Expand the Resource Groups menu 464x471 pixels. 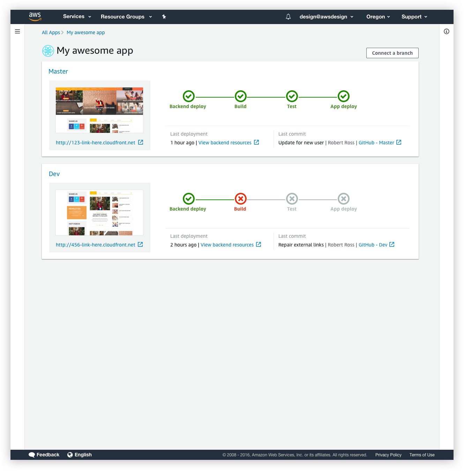click(x=126, y=17)
